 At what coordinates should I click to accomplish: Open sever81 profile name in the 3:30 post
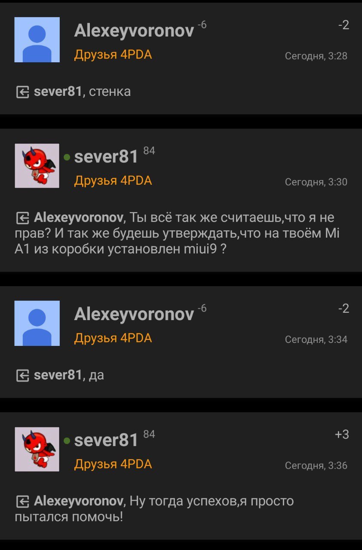(x=106, y=157)
